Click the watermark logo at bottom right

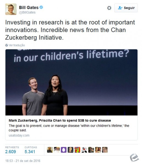click(134, 158)
